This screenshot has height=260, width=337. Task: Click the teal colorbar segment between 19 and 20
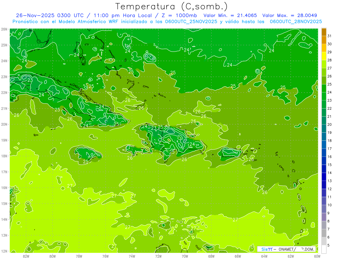324,128
